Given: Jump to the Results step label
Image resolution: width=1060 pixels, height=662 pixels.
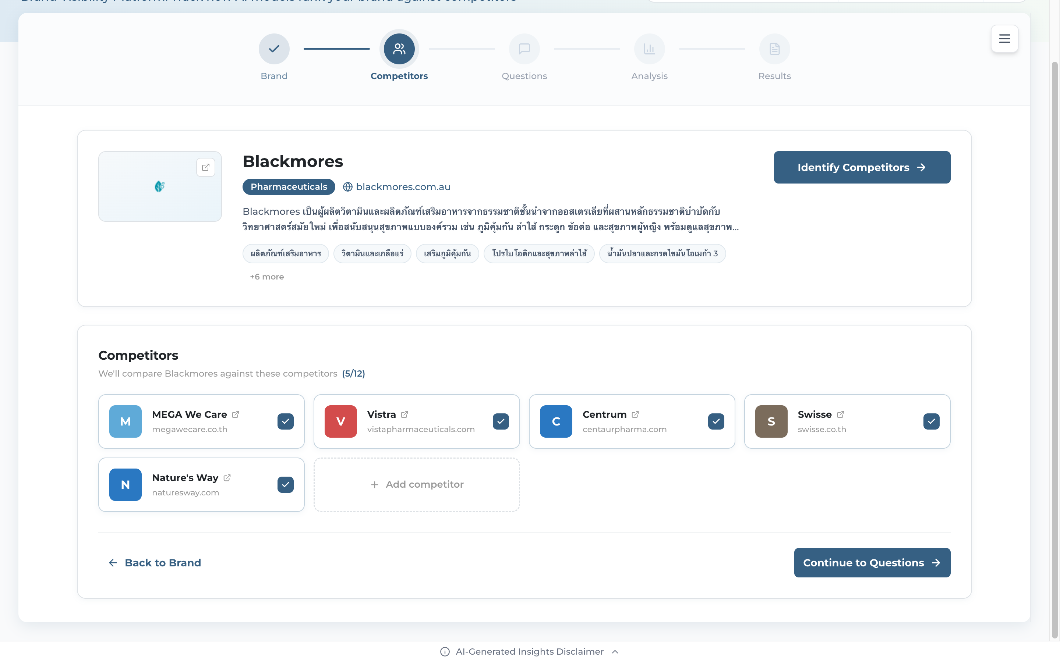Looking at the screenshot, I should pos(774,76).
